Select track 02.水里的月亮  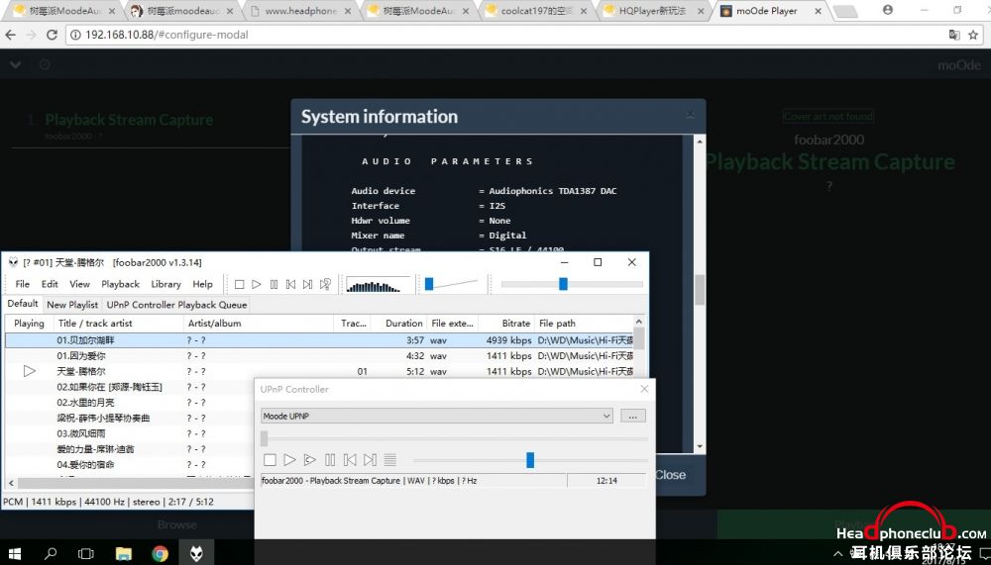(x=85, y=403)
